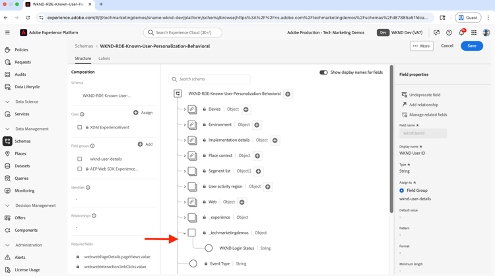Add field to Implementation details object
This screenshot has height=276, width=495.
pyautogui.click(x=275, y=140)
